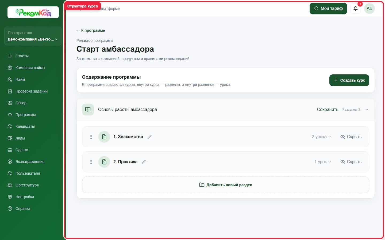The image size is (385, 240).
Task: Open Кандидаты menu item
Action: click(25, 126)
